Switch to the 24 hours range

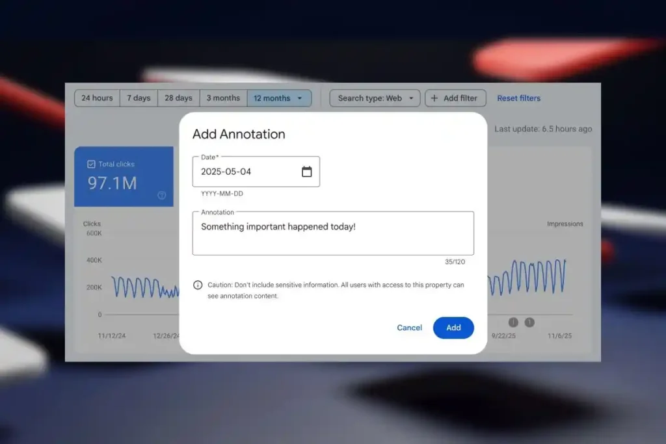coord(97,98)
